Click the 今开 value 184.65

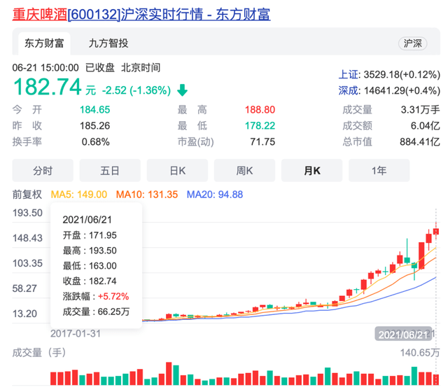[95, 110]
